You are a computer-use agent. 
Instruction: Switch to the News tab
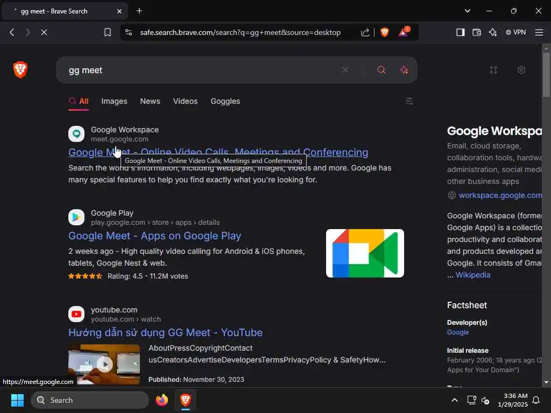pos(150,101)
